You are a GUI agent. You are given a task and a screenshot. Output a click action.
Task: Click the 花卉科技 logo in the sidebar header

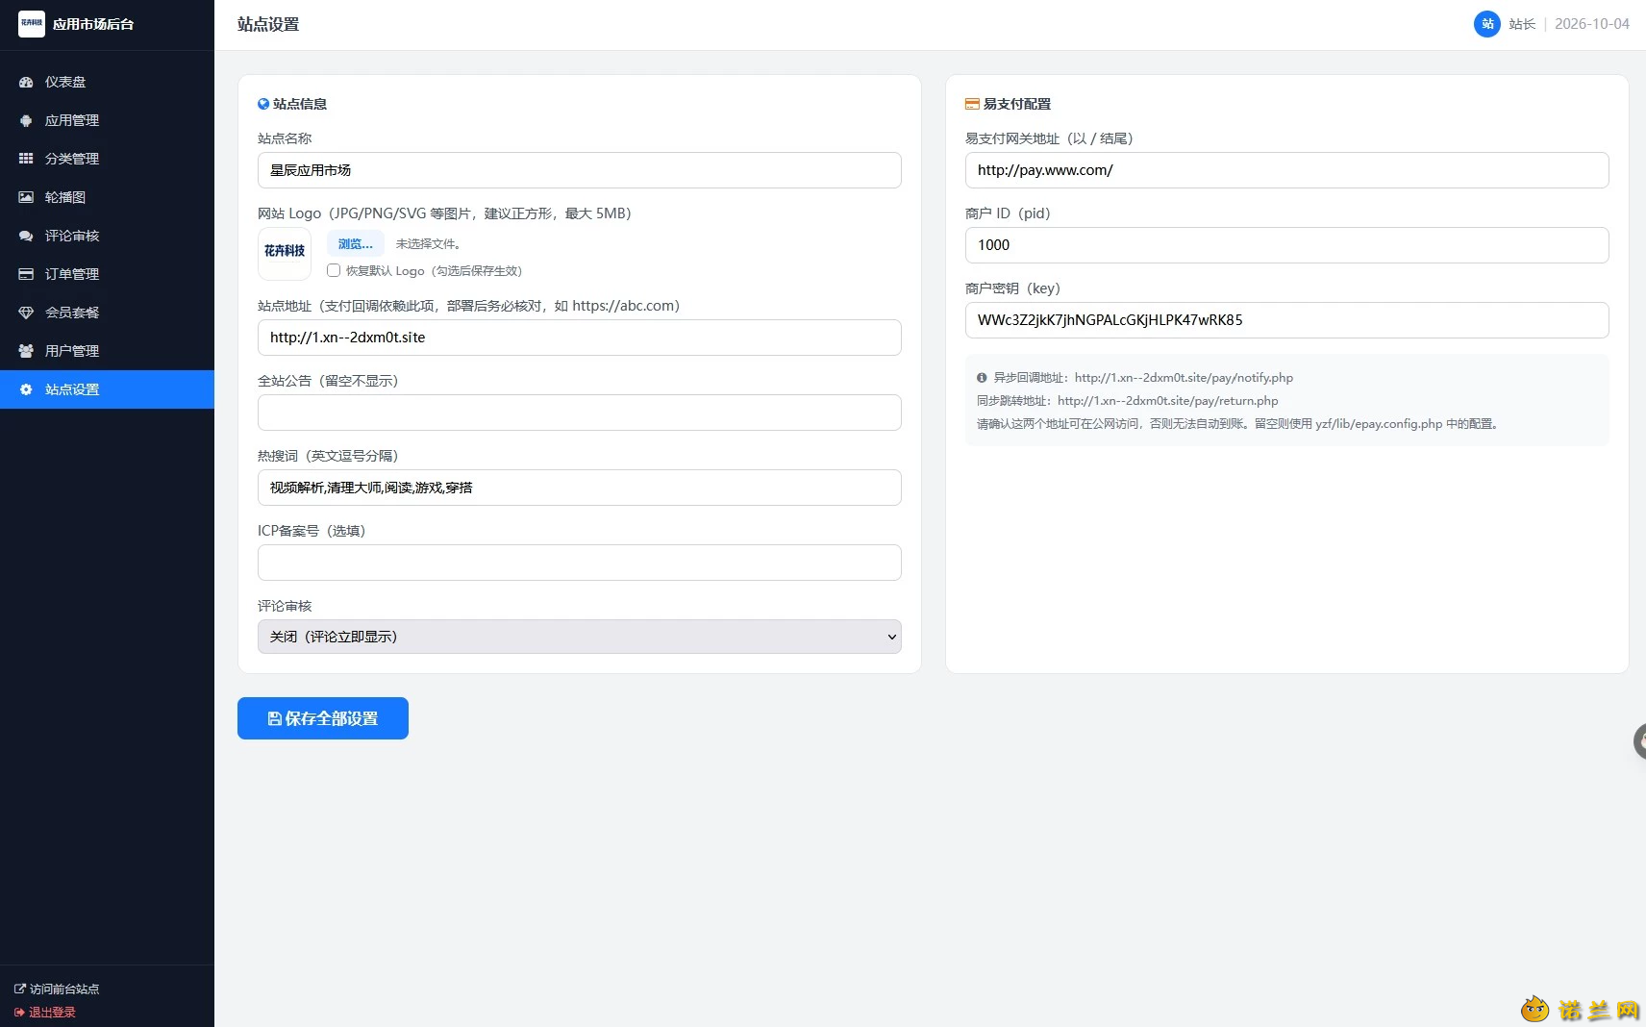pos(32,24)
